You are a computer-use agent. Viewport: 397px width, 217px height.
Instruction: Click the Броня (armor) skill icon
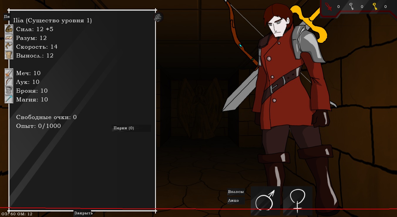[9, 90]
